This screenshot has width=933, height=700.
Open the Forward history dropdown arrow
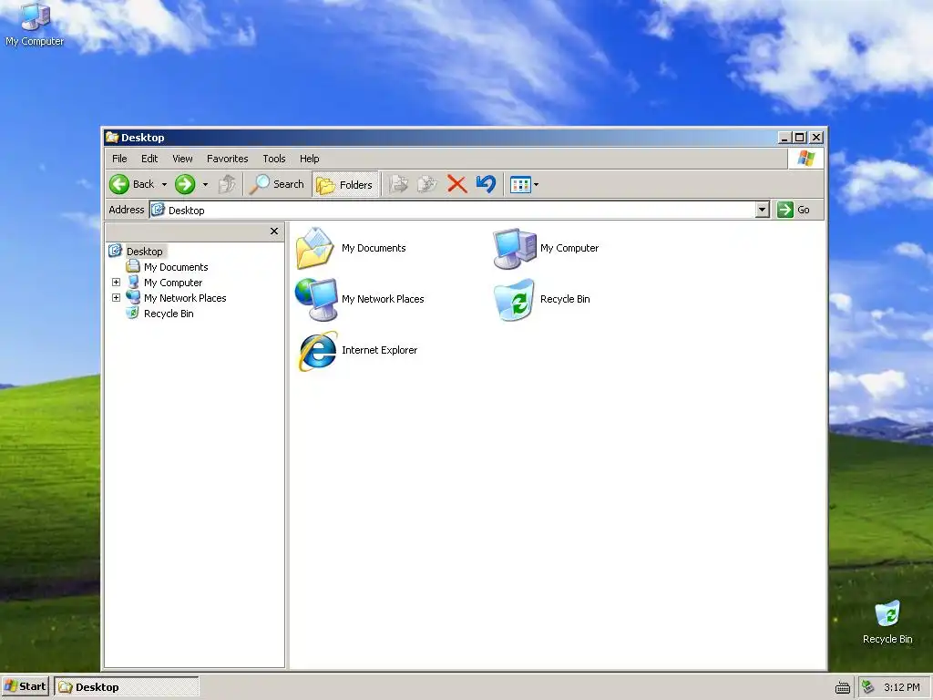coord(205,185)
